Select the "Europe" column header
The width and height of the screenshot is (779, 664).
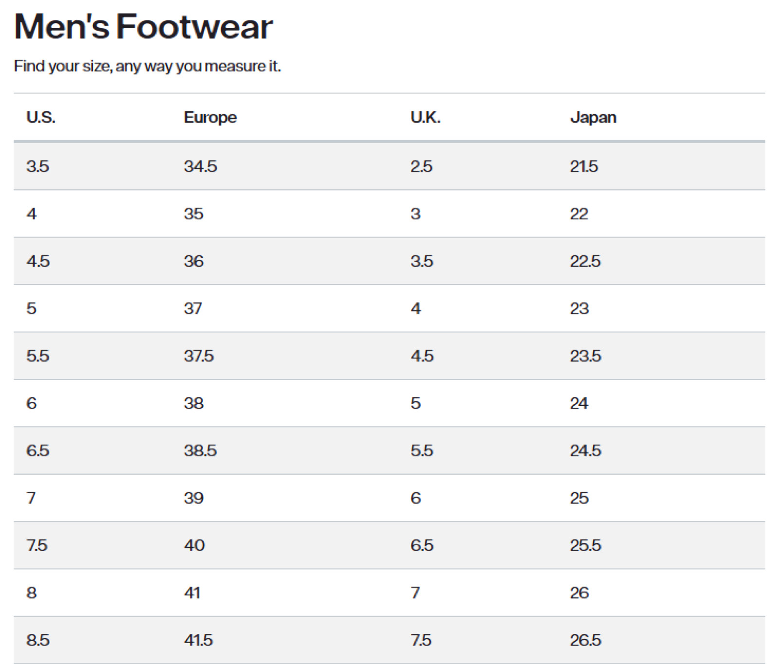pyautogui.click(x=210, y=117)
